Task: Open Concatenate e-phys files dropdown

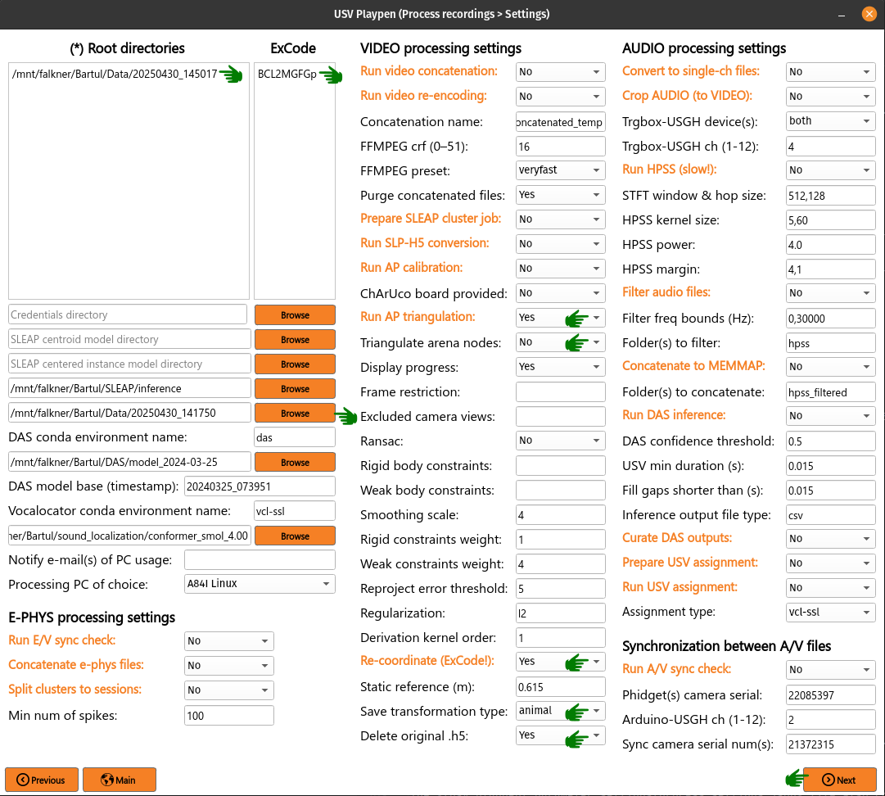Action: click(228, 666)
